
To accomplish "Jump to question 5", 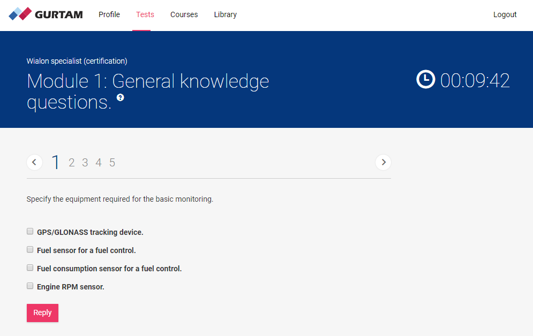I will click(x=112, y=163).
